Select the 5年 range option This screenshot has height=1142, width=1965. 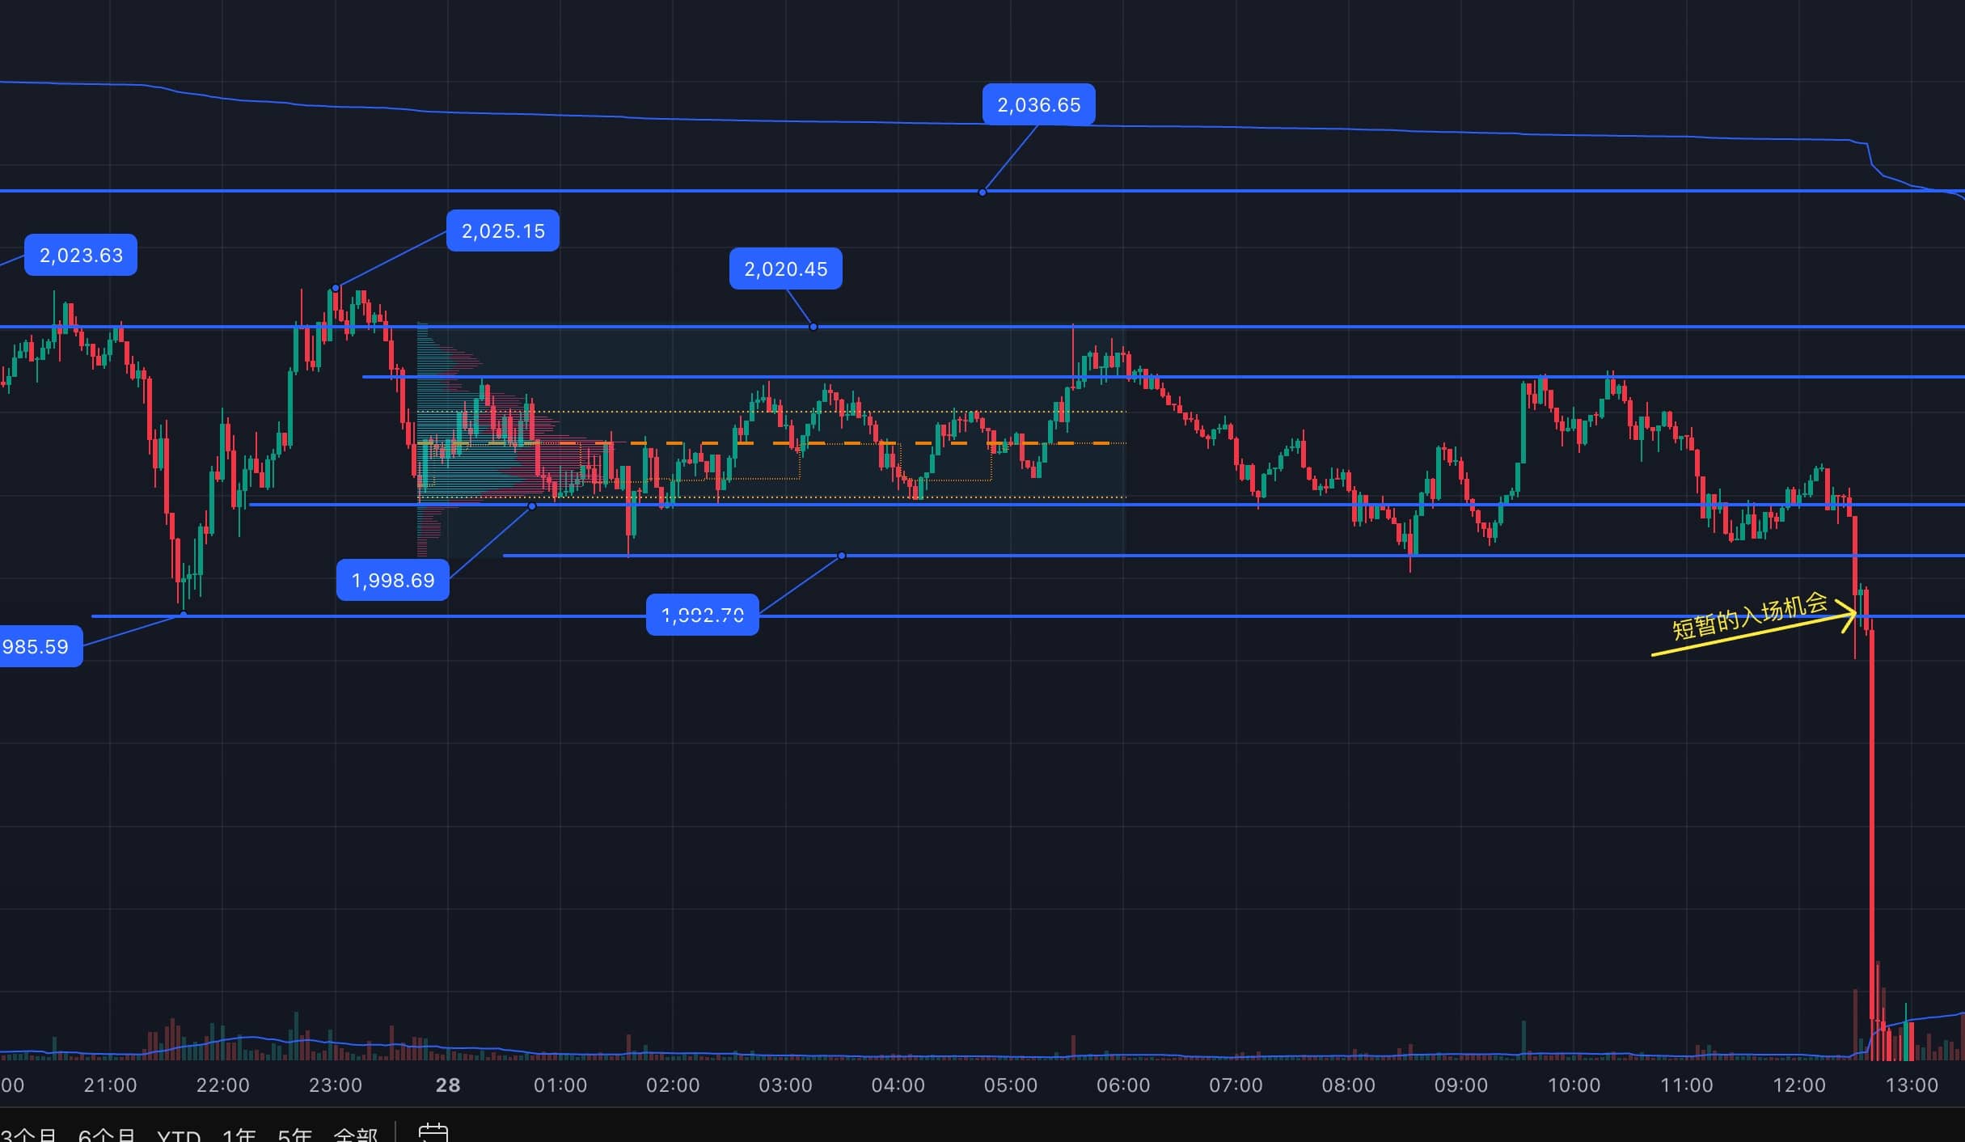pyautogui.click(x=294, y=1136)
